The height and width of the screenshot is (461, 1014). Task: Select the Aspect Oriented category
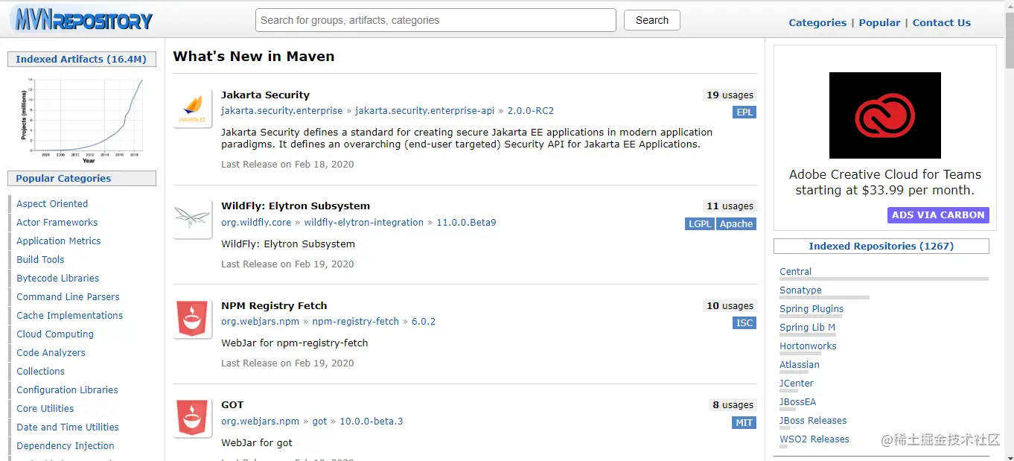52,203
